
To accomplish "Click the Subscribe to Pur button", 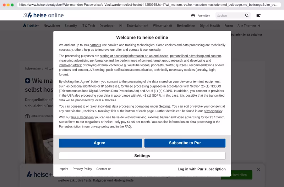I will (x=185, y=143).
